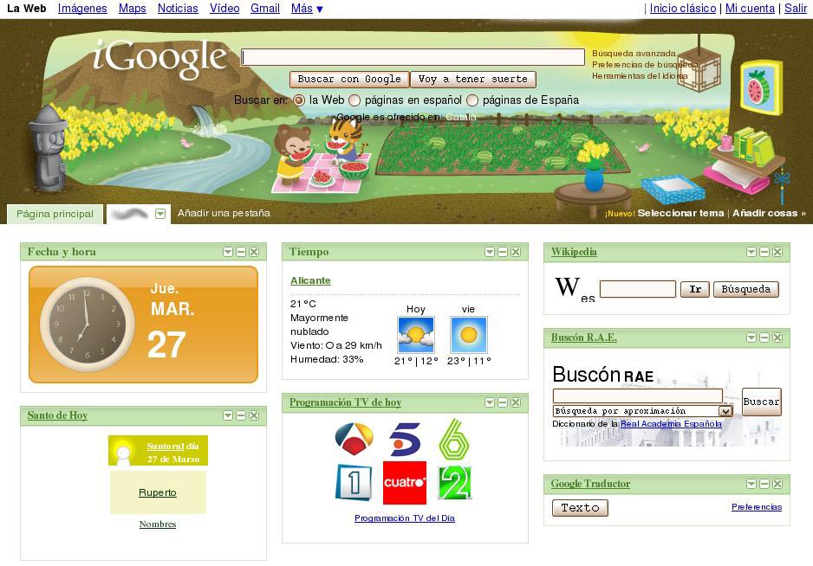Image resolution: width=813 pixels, height=566 pixels.
Task: Click the Wikipedia 'Búsqueda' button
Action: point(746,289)
